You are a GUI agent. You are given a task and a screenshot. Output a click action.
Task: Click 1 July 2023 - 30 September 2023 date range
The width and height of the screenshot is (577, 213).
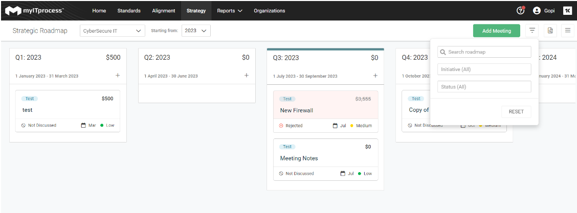305,77
